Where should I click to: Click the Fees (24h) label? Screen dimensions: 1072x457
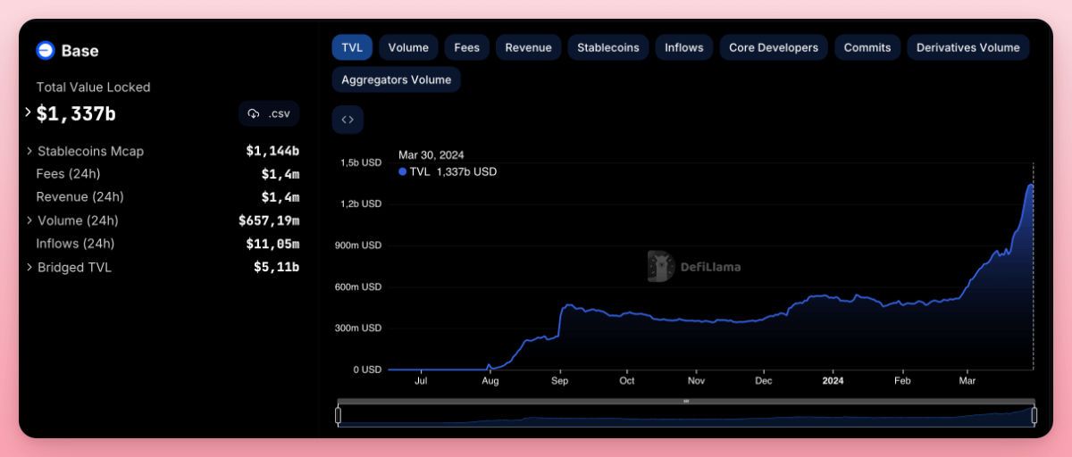pos(68,174)
